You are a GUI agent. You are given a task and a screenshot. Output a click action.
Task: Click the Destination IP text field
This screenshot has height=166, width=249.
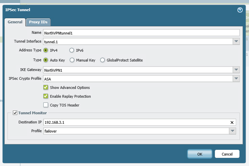[135, 122]
